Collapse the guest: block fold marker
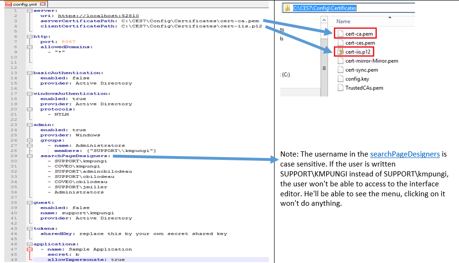The height and width of the screenshot is (263, 459). (x=29, y=202)
